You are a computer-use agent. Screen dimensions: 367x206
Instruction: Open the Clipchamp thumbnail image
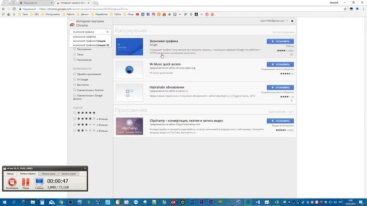(129, 126)
